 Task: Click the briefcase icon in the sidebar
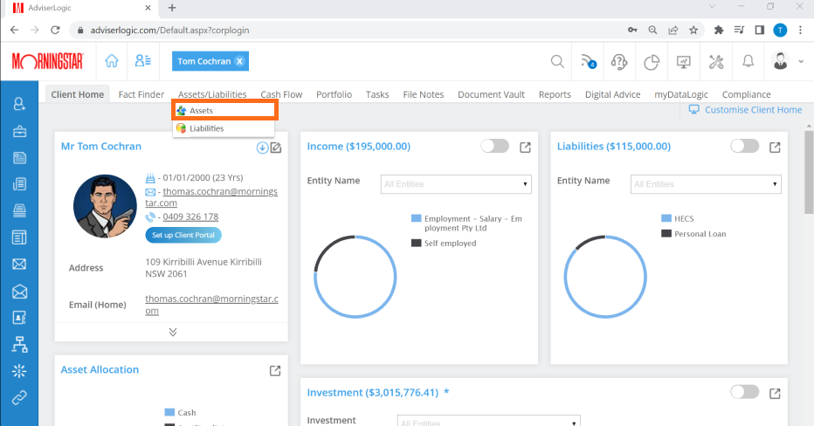click(x=19, y=131)
